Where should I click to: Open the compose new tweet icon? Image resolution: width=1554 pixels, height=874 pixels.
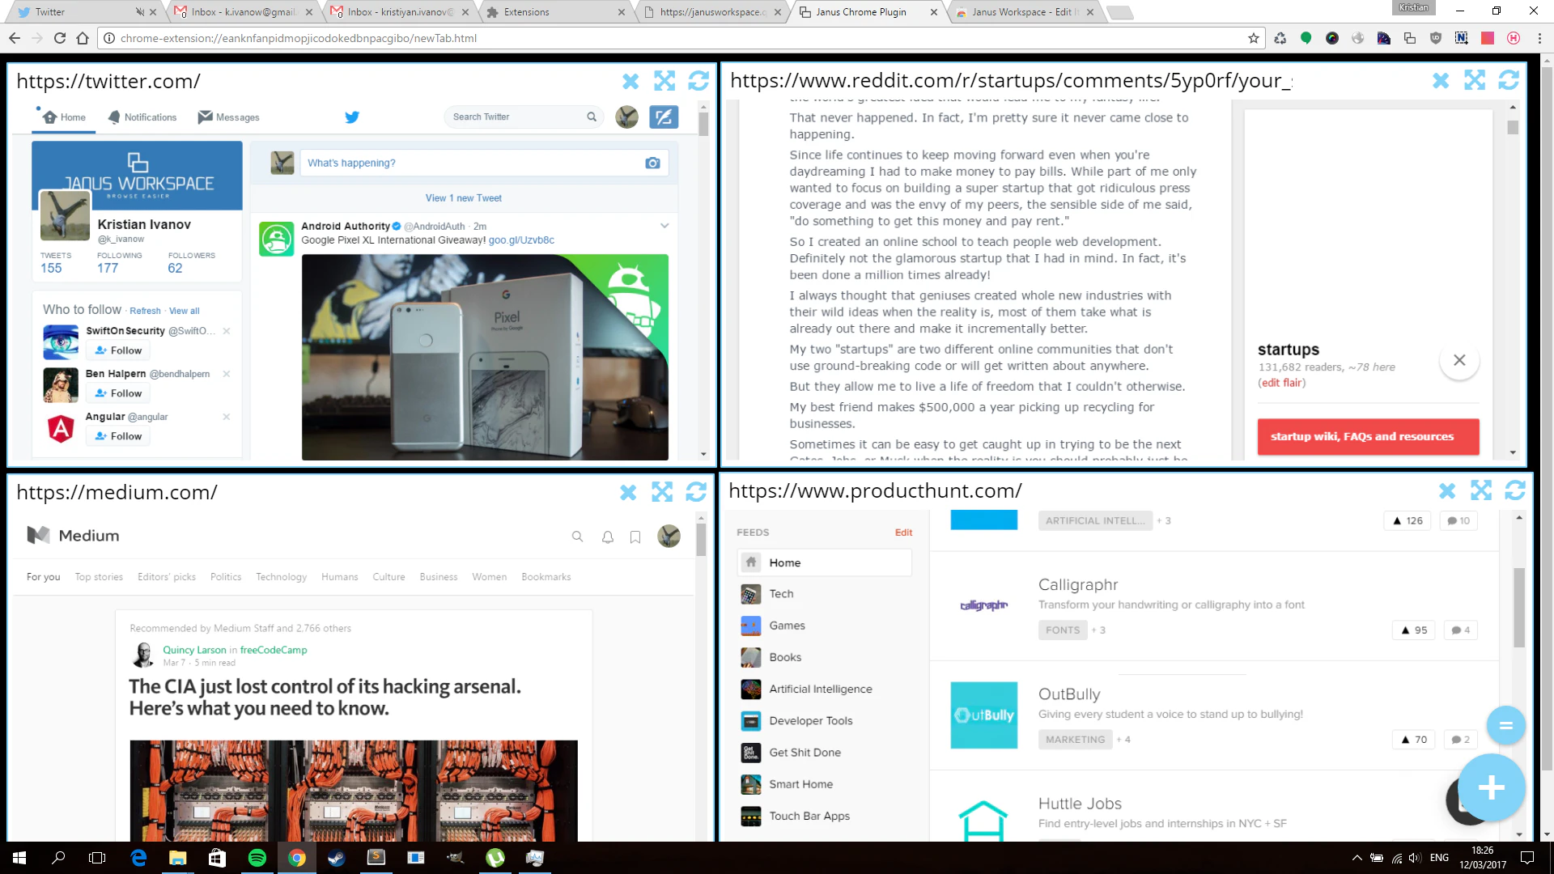point(664,117)
